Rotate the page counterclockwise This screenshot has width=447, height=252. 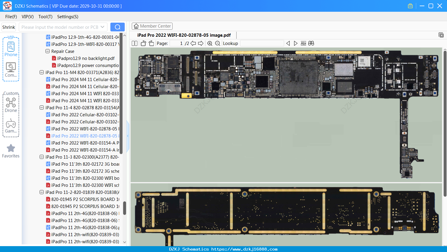click(x=144, y=43)
